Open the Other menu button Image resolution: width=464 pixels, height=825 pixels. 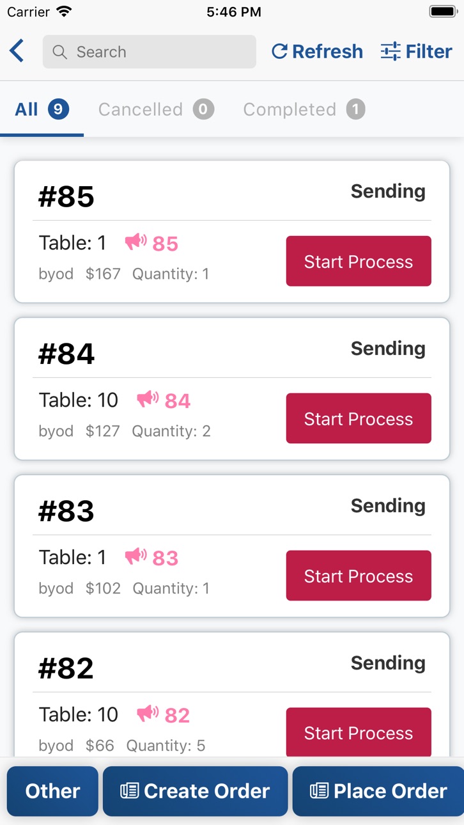point(52,791)
